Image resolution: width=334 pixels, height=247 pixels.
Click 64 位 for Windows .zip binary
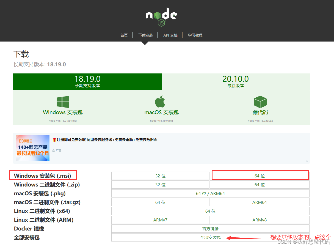[x=260, y=185]
